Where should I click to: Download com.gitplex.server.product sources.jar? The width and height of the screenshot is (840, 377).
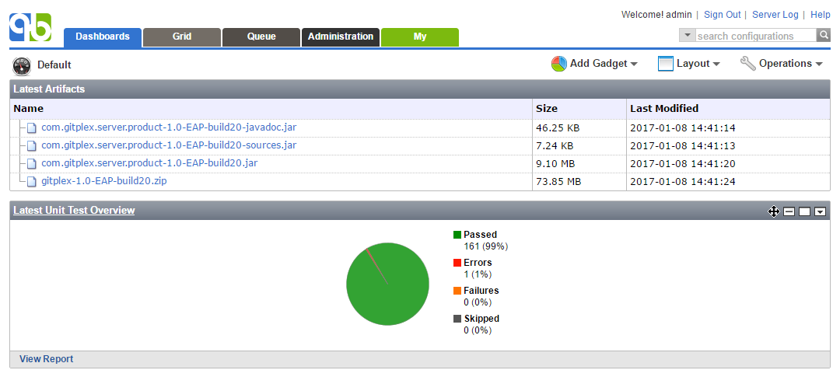click(169, 145)
